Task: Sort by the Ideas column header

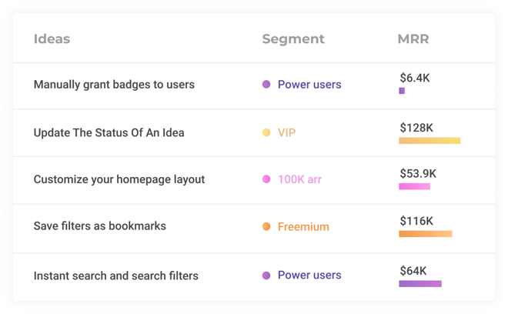Action: point(52,39)
